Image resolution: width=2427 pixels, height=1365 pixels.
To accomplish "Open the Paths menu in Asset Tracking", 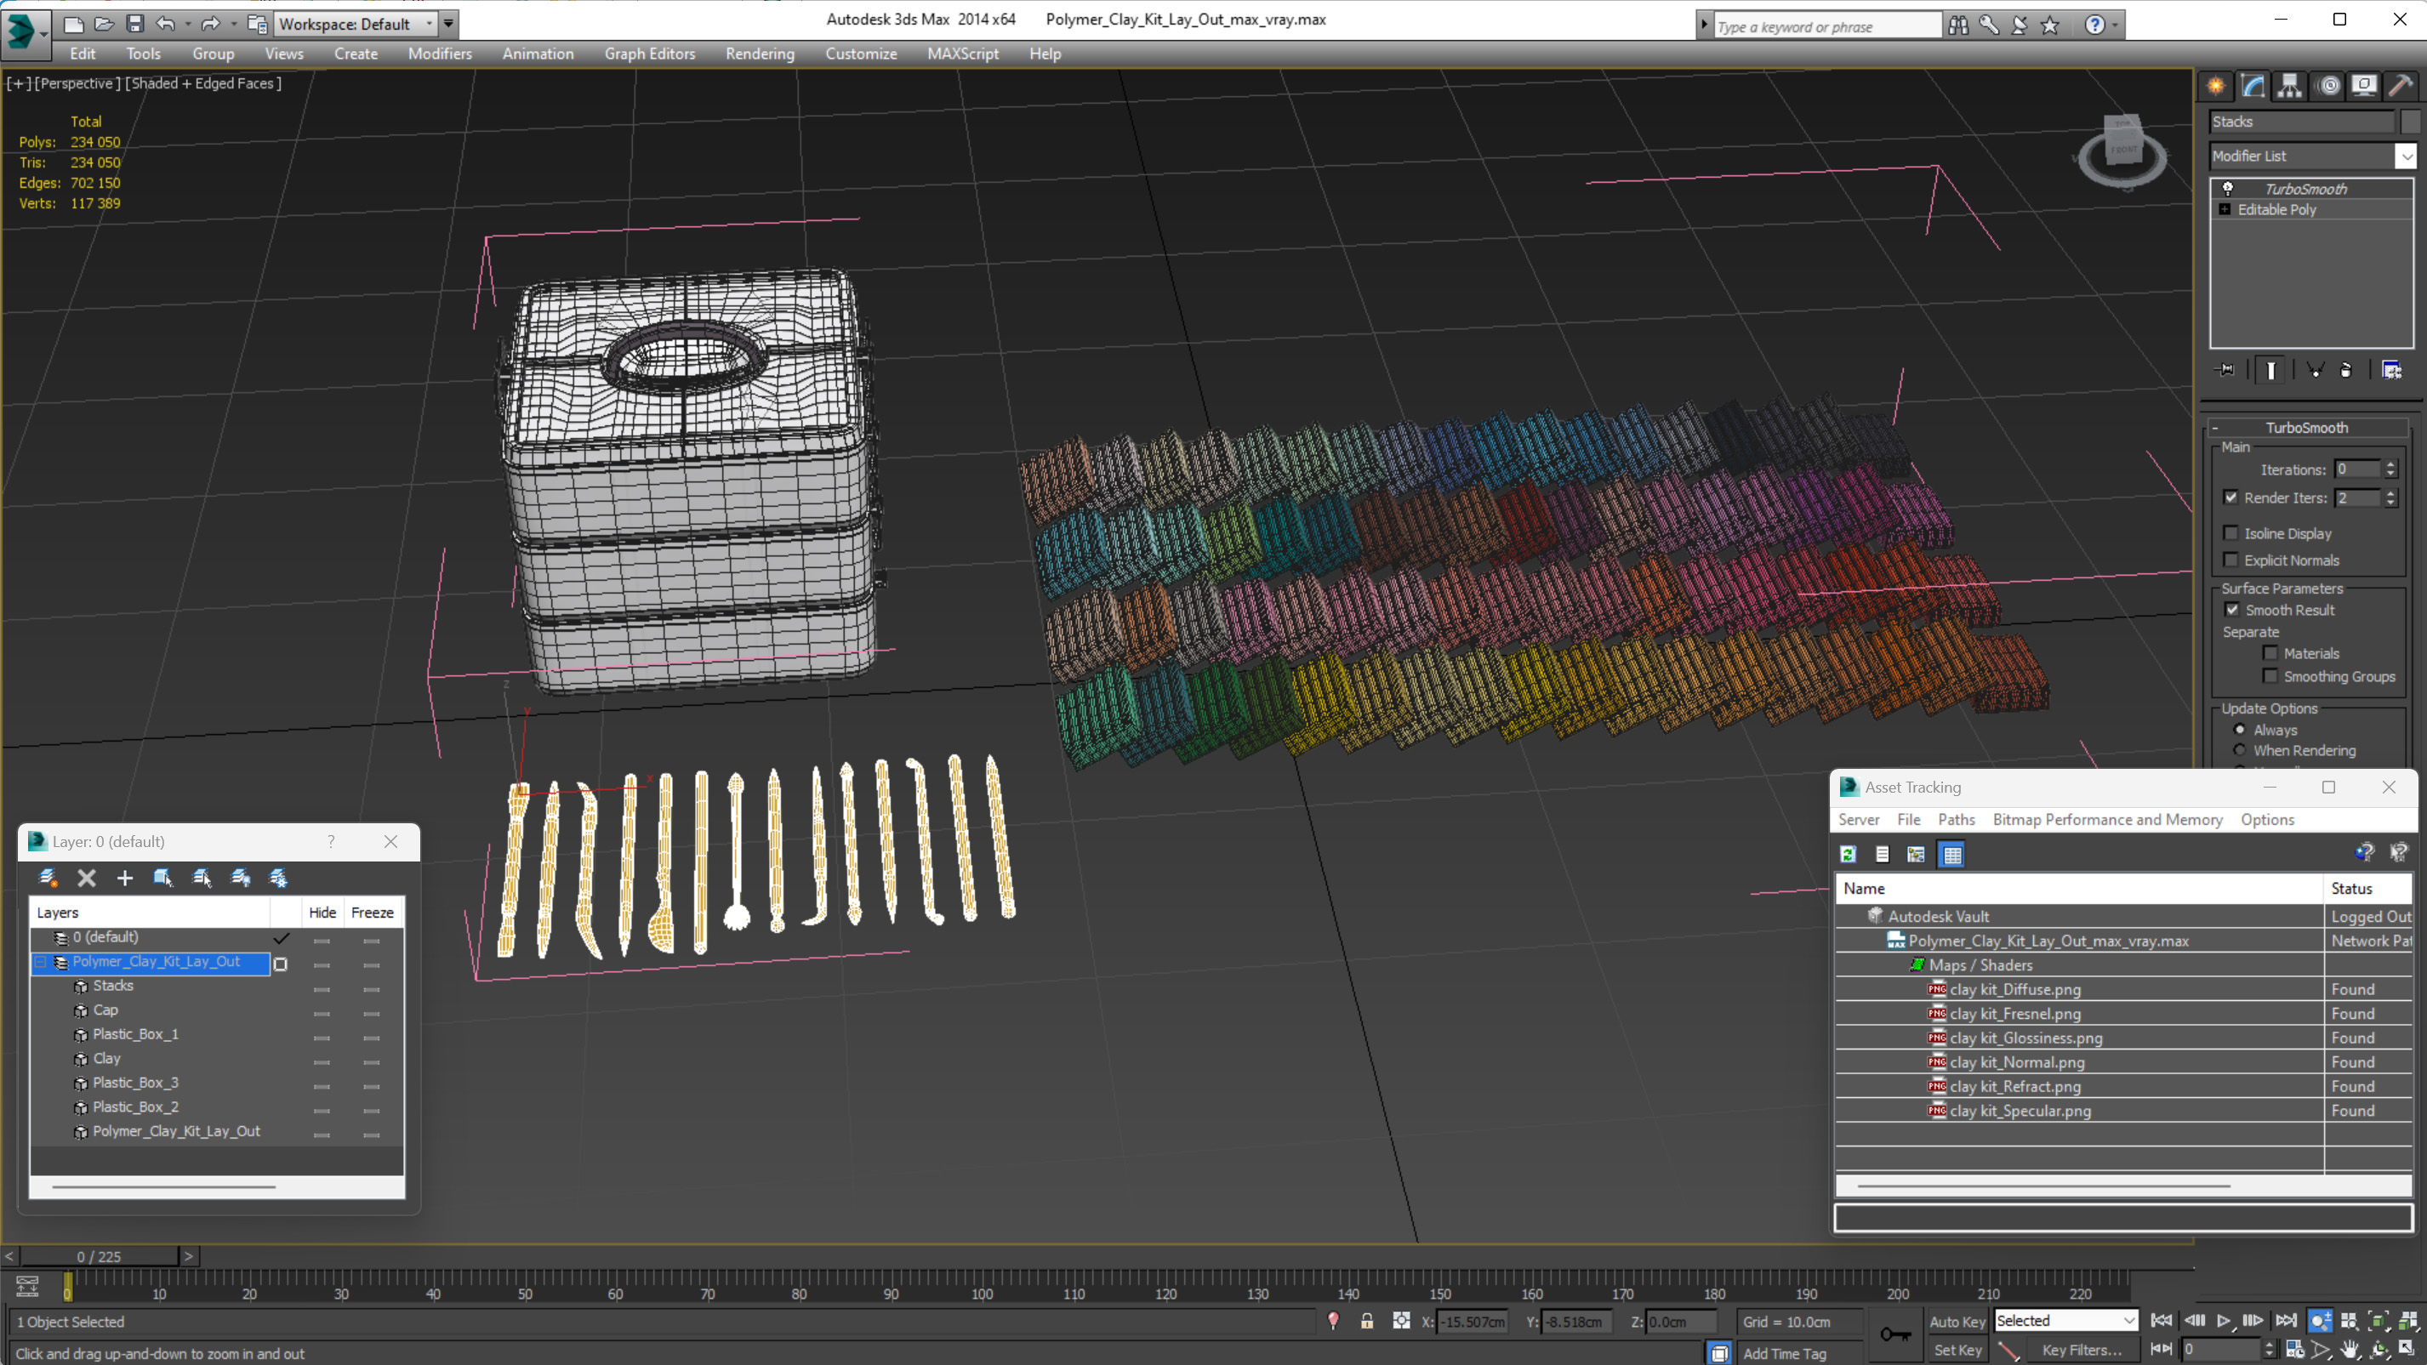I will coord(1956,820).
